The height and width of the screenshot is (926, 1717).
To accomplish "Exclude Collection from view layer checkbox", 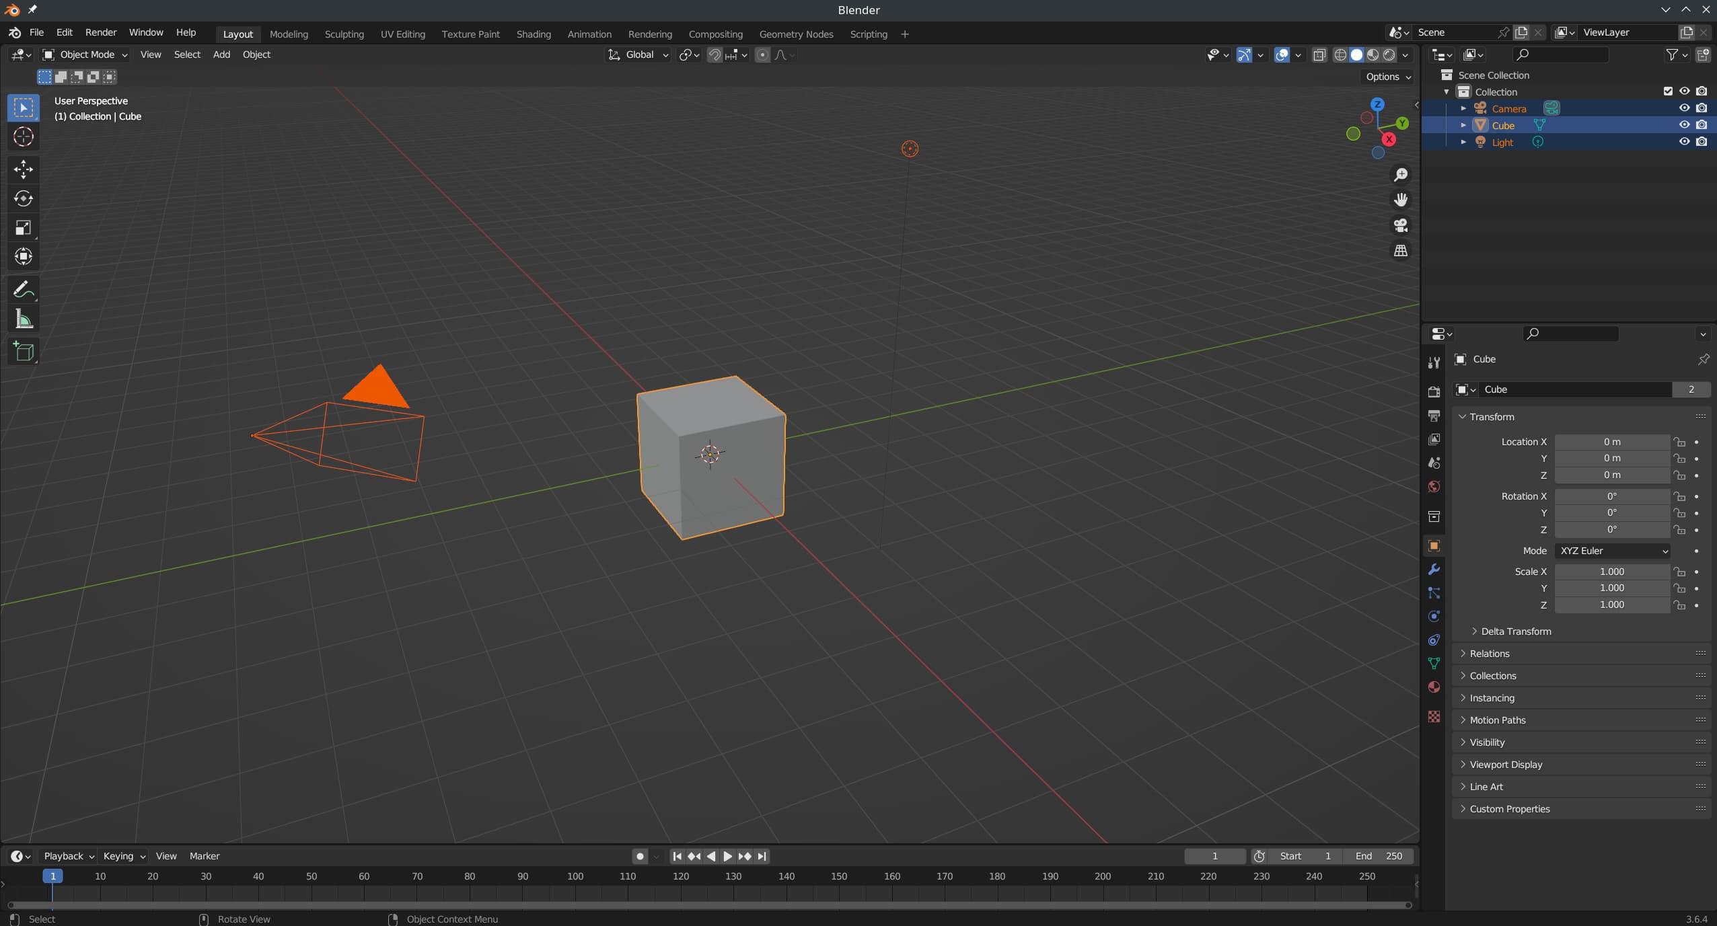I will [x=1668, y=91].
